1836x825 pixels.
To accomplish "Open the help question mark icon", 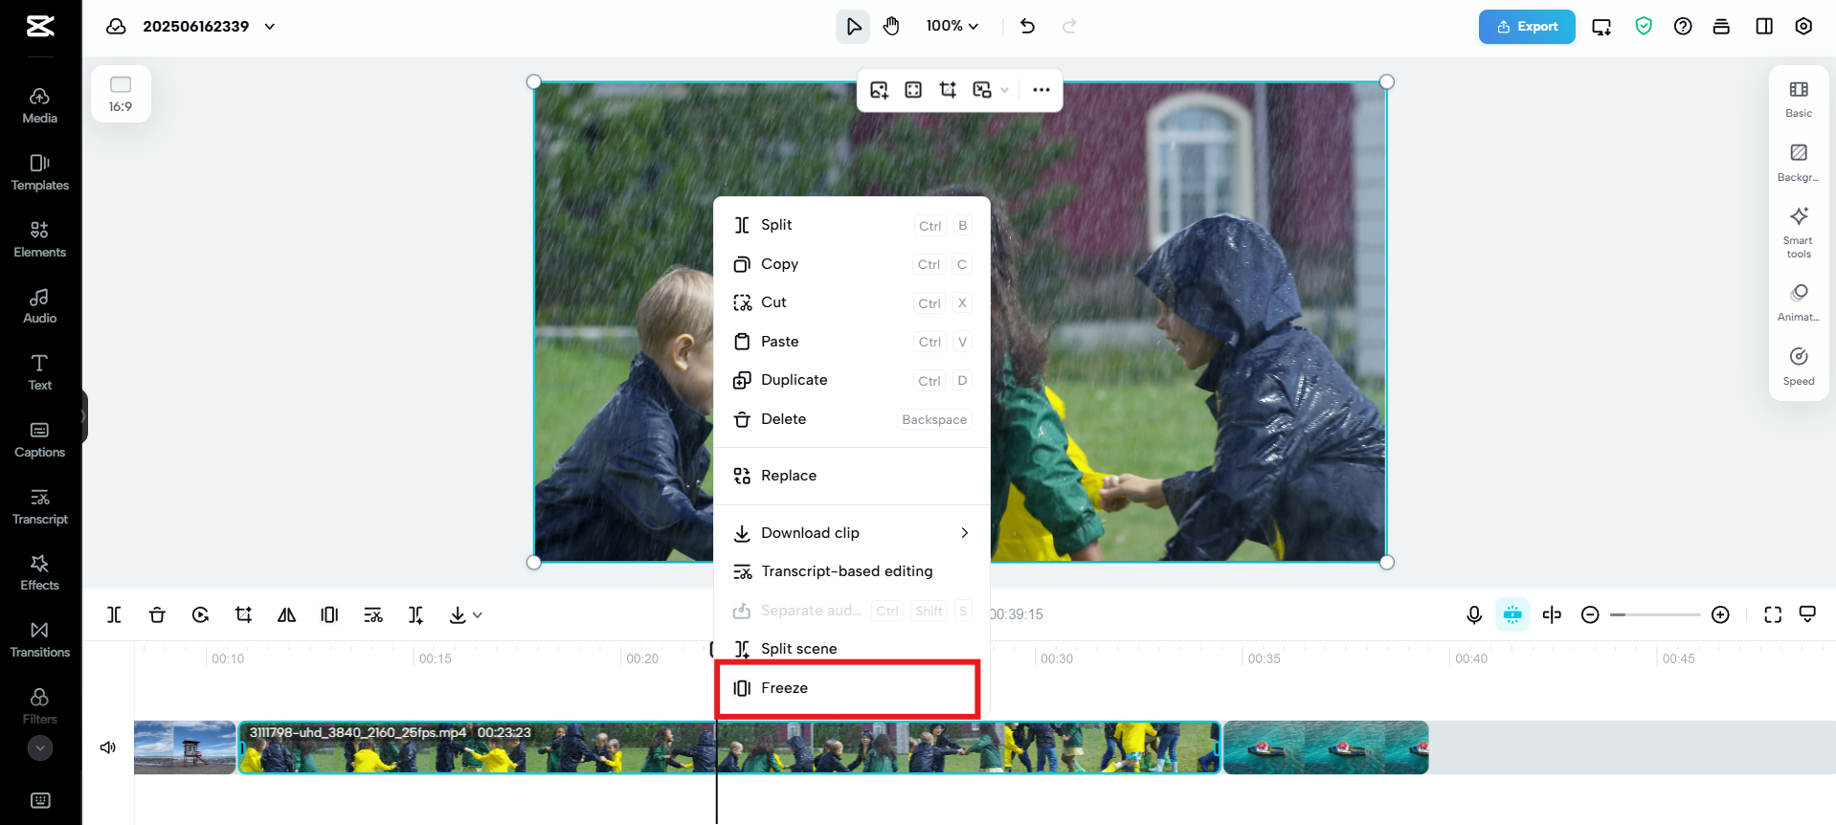I will [1683, 26].
